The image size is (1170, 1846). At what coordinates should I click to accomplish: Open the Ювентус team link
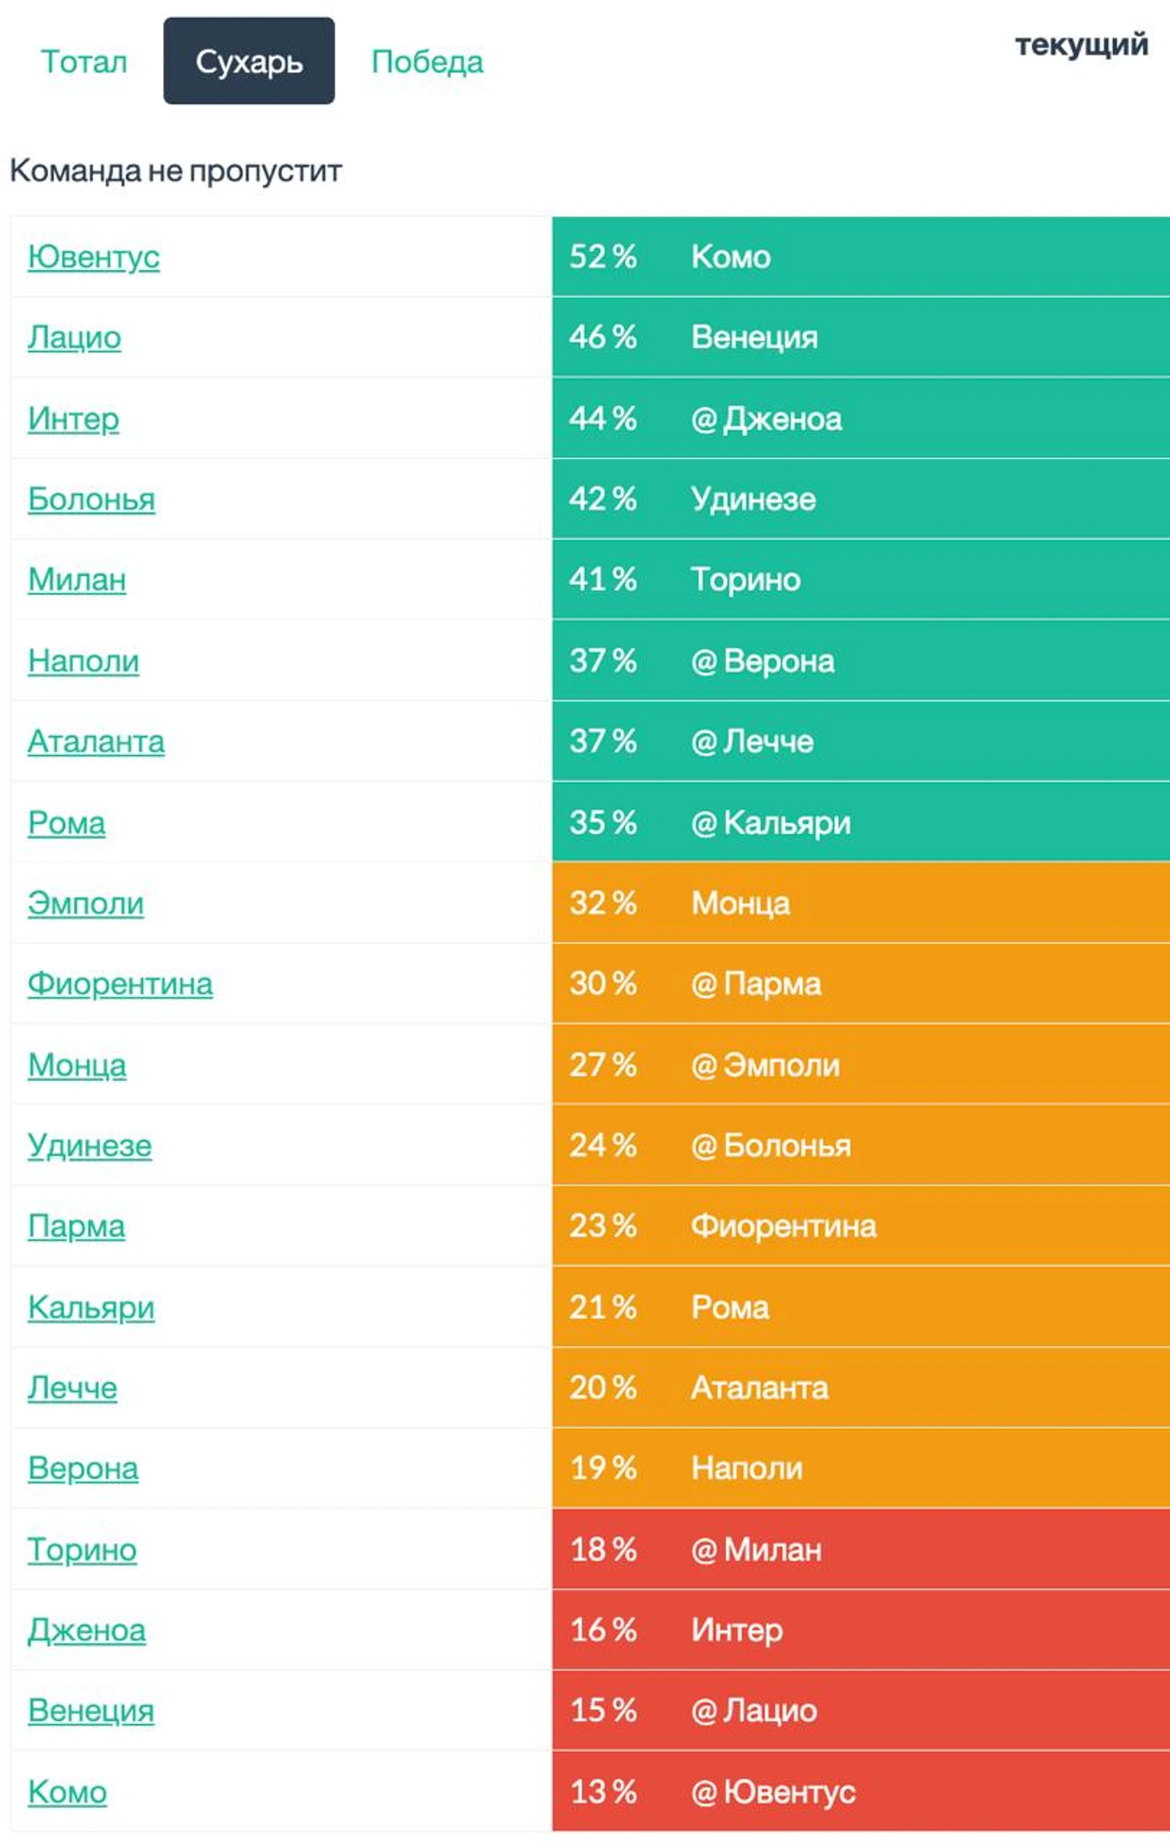coord(94,257)
